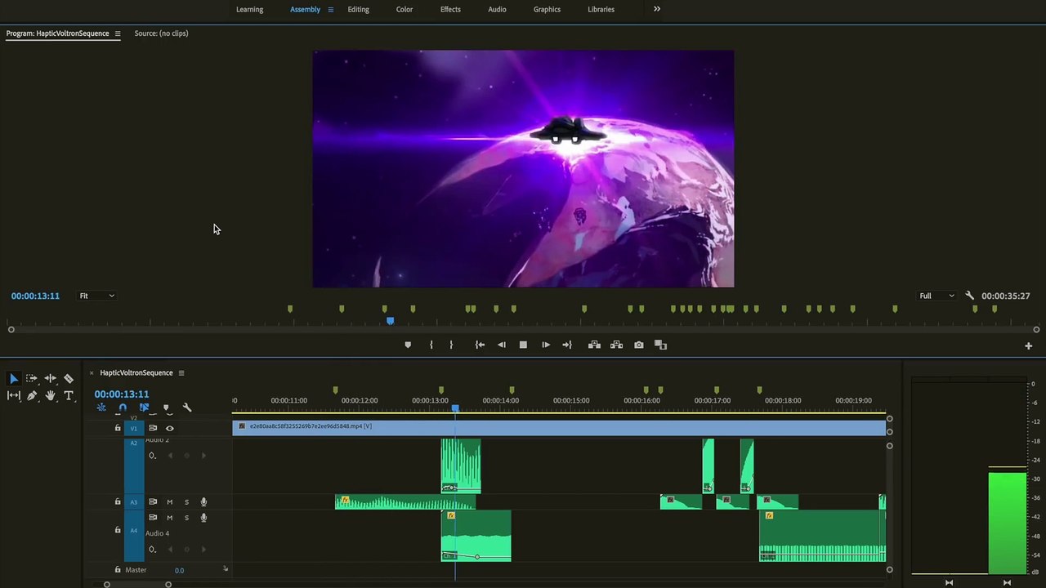
Task: Switch to the Libraries workspace
Action: click(601, 10)
